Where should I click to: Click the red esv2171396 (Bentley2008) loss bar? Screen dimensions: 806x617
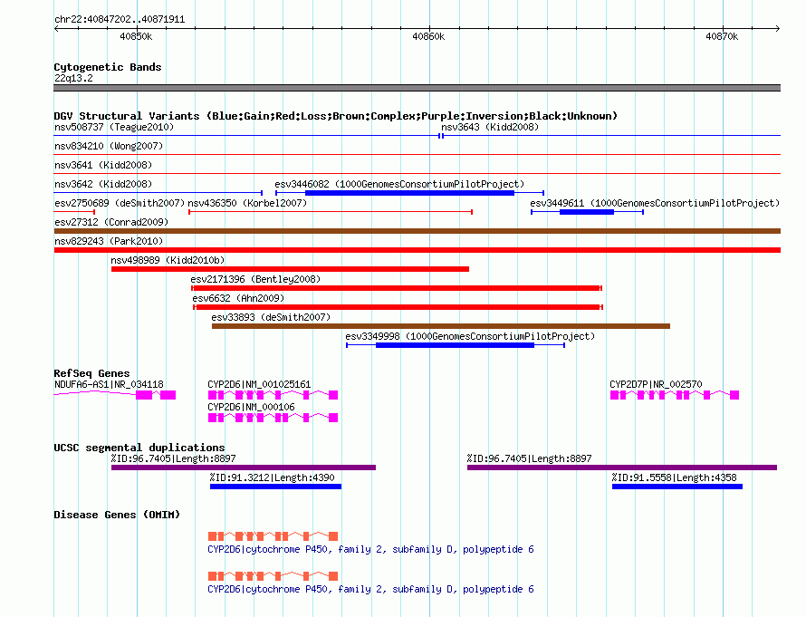[x=397, y=288]
